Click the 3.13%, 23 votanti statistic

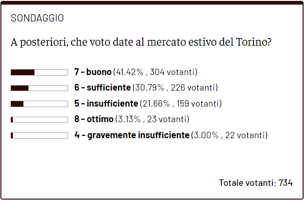point(152,119)
